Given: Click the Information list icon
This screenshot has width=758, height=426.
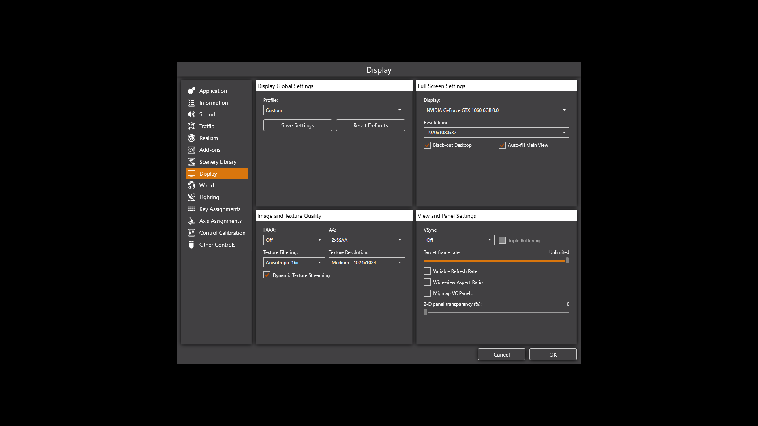Looking at the screenshot, I should click(x=191, y=103).
